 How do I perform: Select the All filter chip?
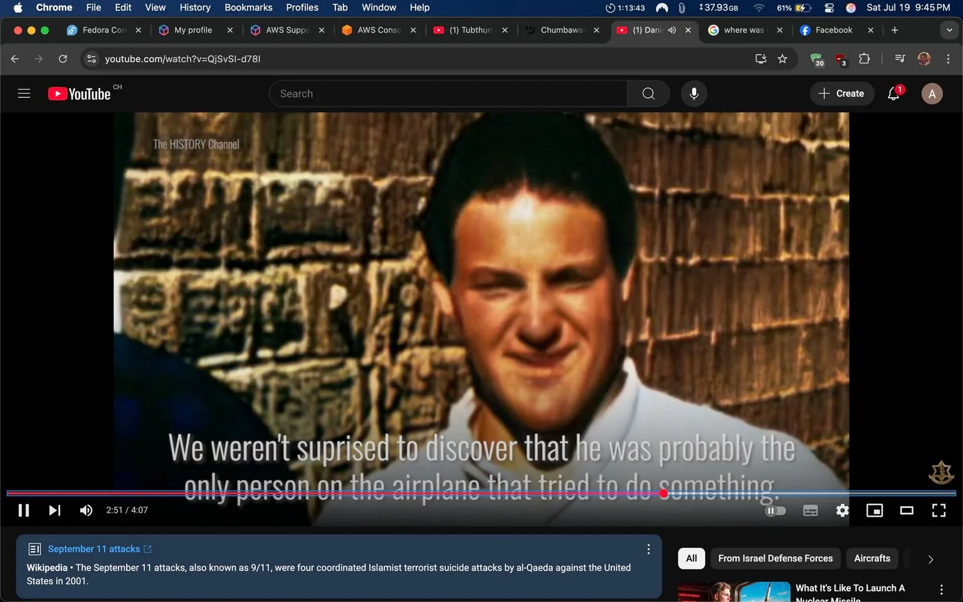pos(692,558)
